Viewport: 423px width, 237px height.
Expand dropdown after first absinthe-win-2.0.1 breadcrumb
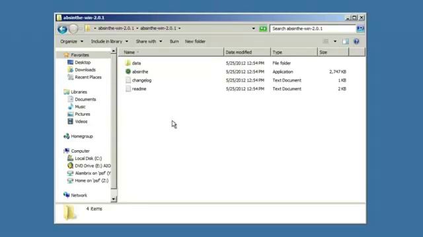(137, 28)
